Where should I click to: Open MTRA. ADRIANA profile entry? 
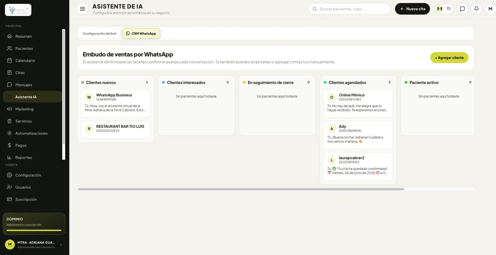click(34, 245)
